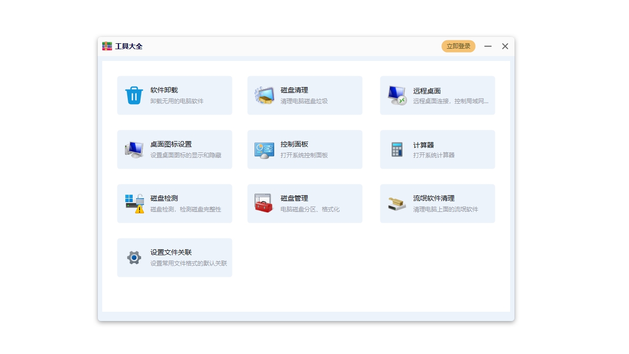
Task: Open the 软件卸载 trash can tool icon
Action: [133, 95]
